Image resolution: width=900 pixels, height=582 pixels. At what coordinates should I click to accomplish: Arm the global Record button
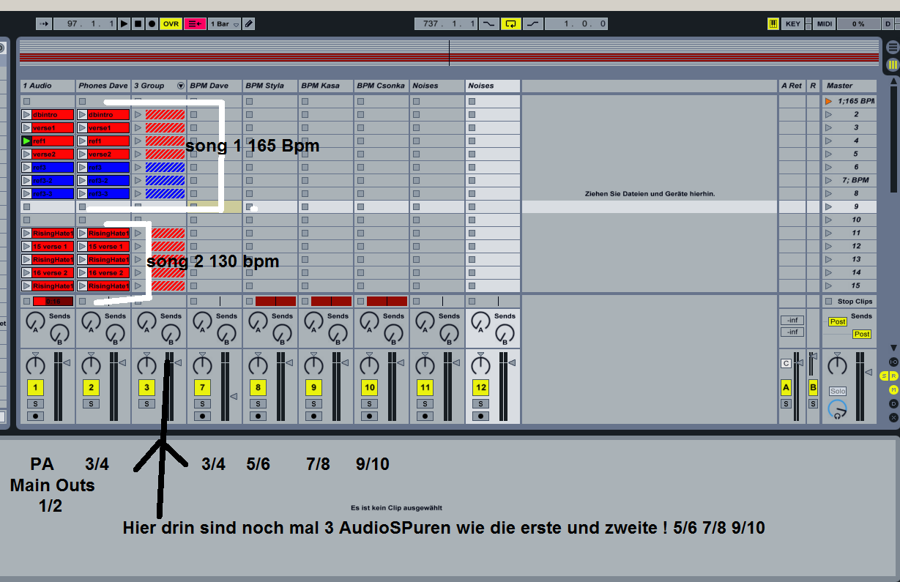(x=152, y=24)
